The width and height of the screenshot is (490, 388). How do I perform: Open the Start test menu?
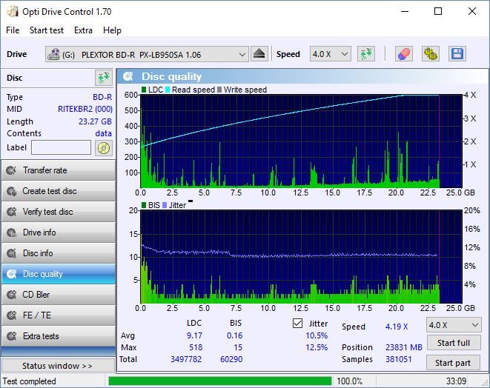[47, 30]
